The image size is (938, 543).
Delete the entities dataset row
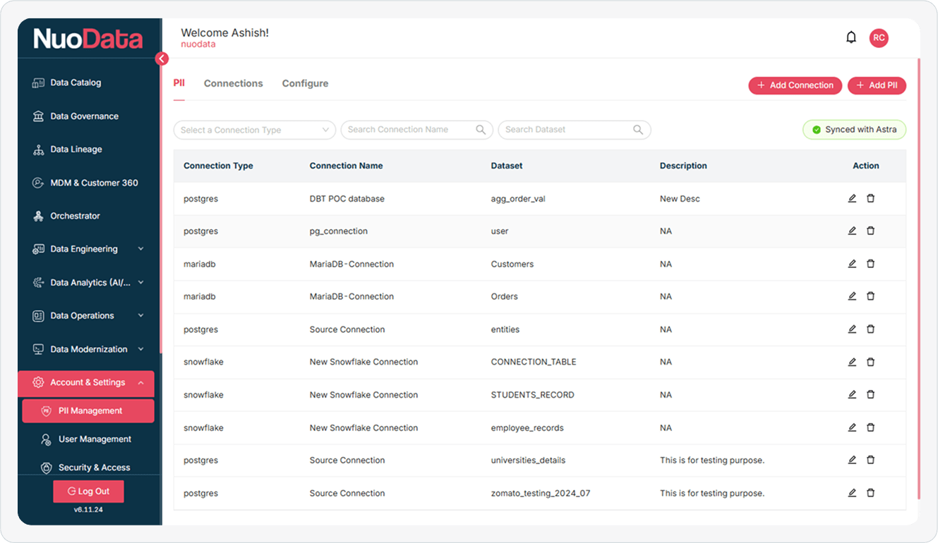pyautogui.click(x=870, y=329)
